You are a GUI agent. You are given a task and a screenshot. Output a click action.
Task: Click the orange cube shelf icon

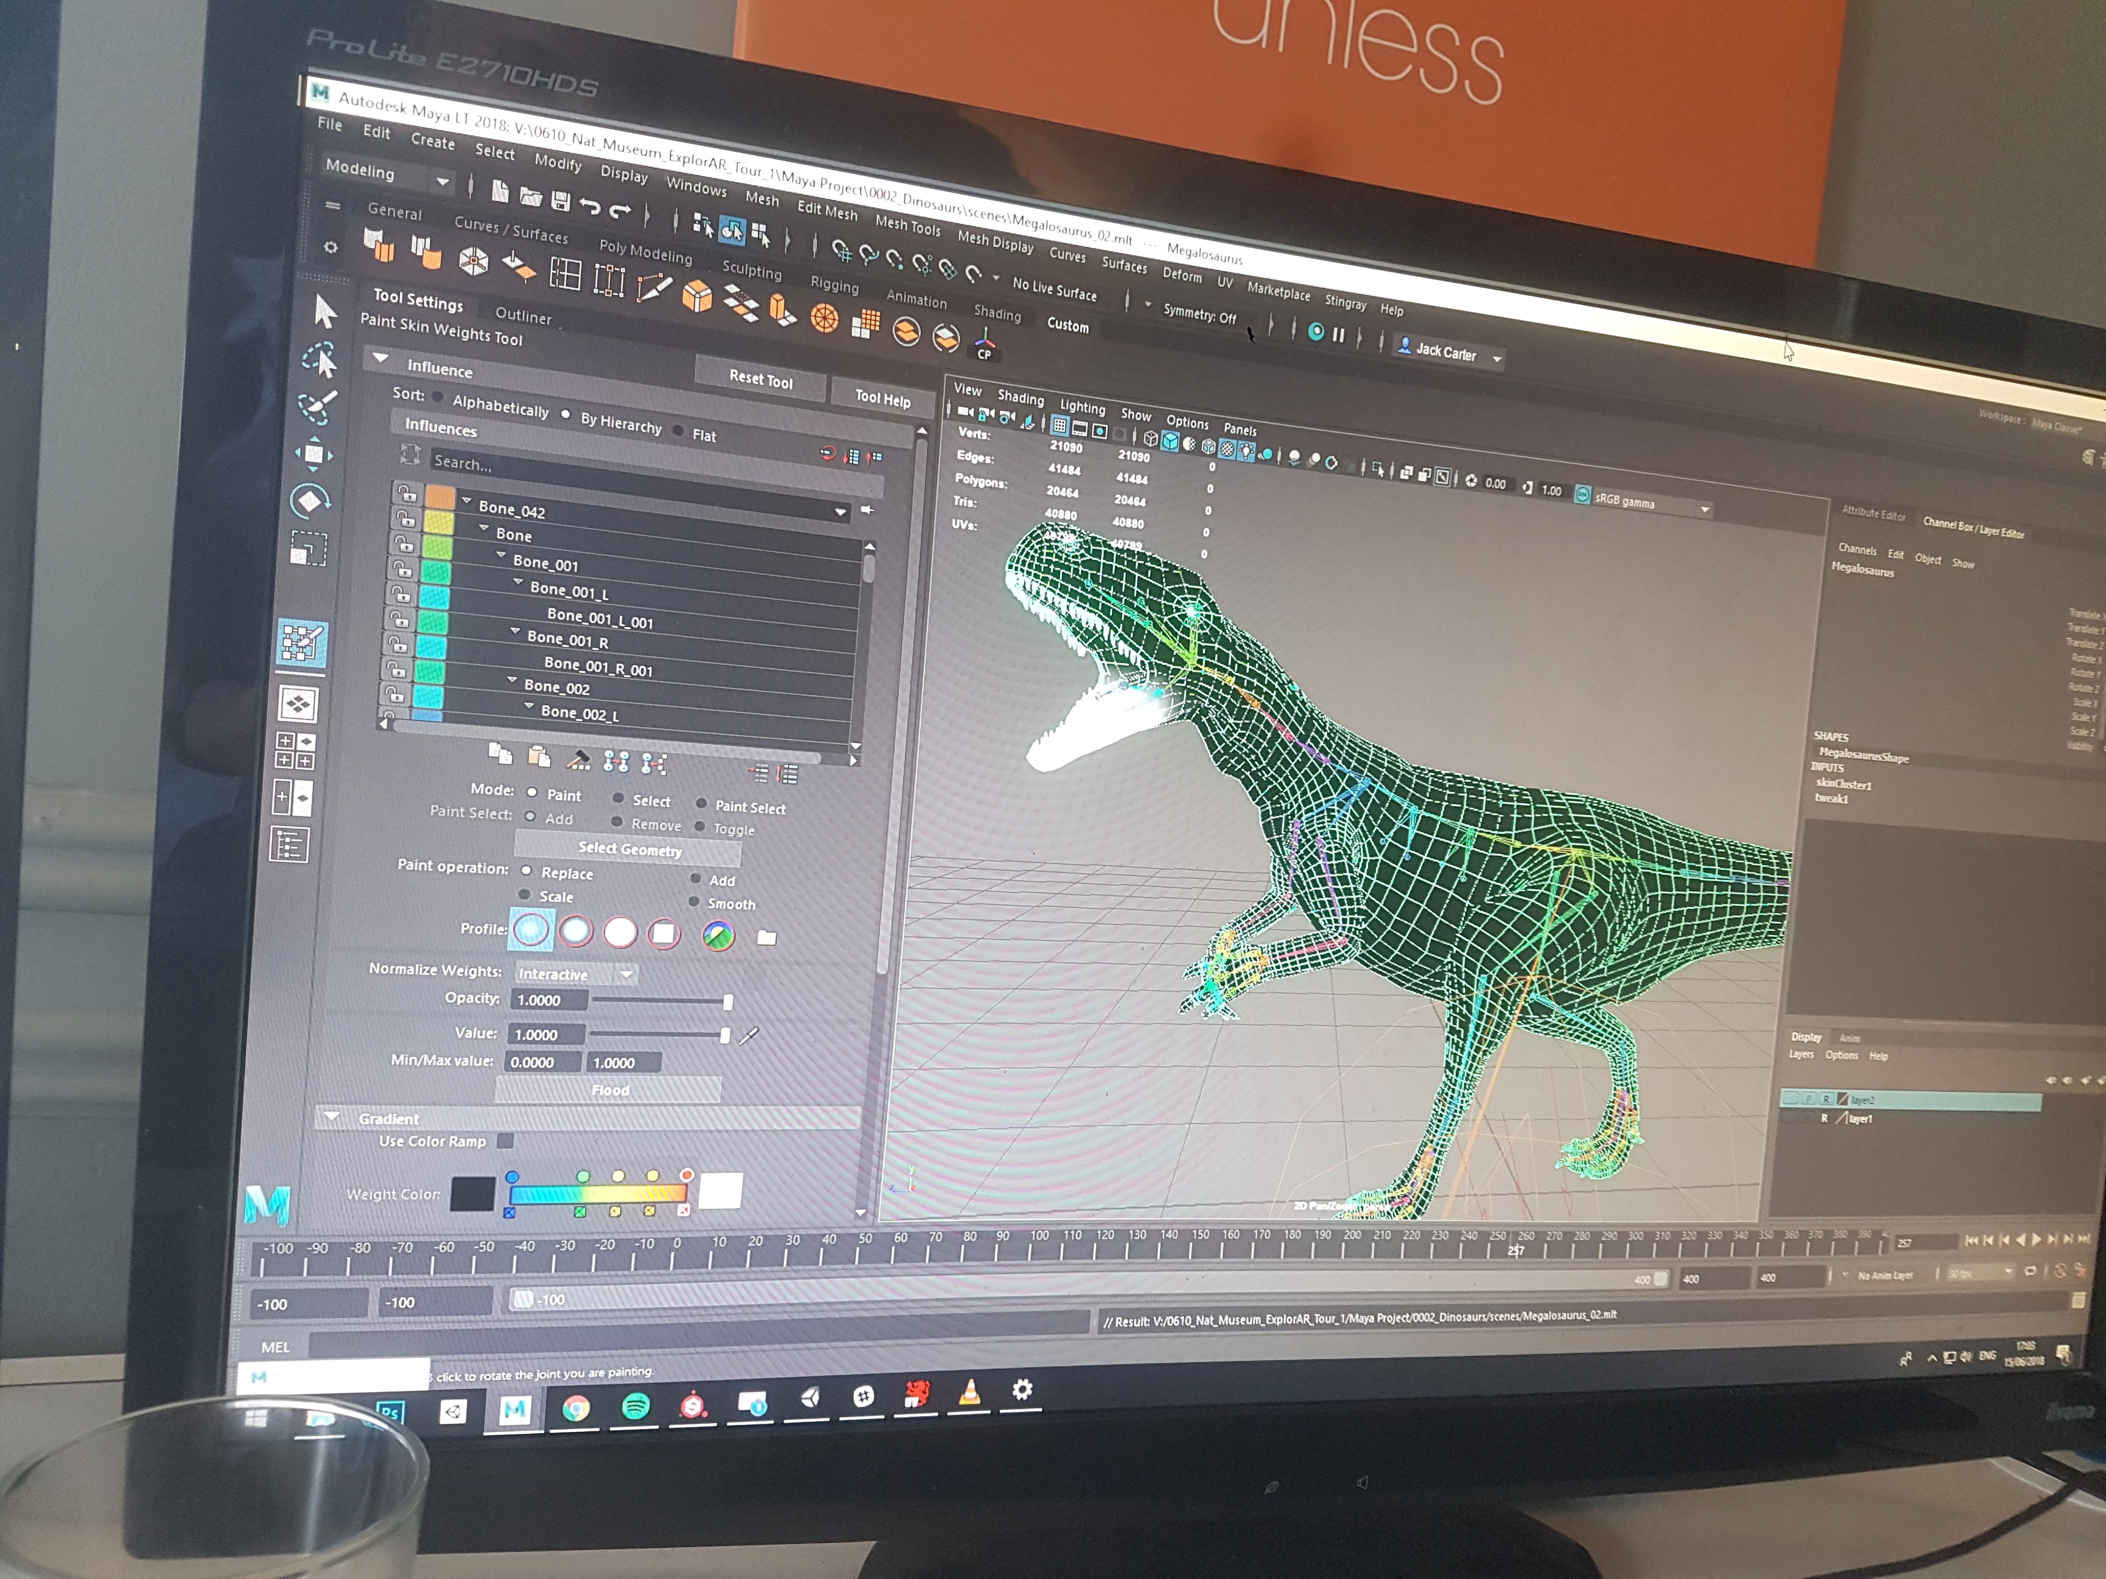[698, 296]
